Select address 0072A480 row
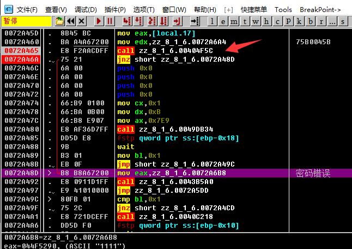 click(x=21, y=129)
